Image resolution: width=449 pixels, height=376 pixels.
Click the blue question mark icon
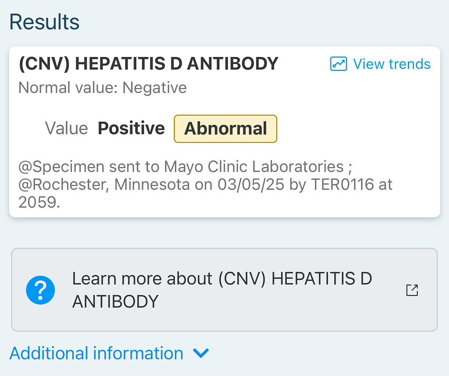pos(40,290)
